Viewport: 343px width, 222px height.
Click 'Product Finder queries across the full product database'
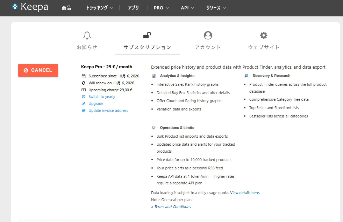(x=288, y=88)
